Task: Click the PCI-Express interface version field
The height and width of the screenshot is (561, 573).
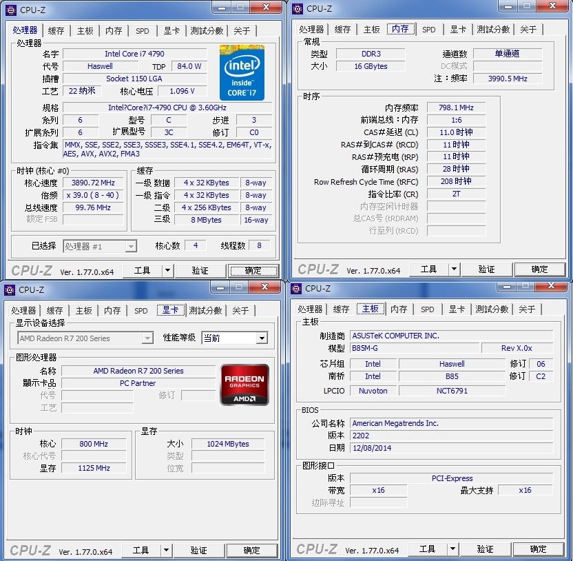Action: (x=452, y=478)
